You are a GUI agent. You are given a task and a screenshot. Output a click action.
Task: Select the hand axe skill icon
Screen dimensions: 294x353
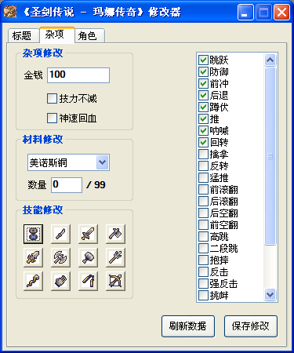coord(115,234)
